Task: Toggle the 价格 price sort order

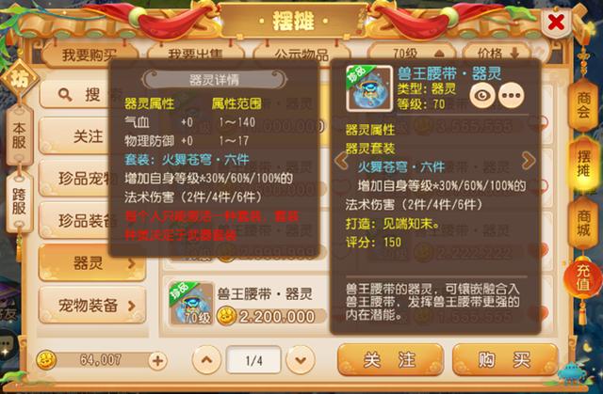Action: (x=497, y=54)
